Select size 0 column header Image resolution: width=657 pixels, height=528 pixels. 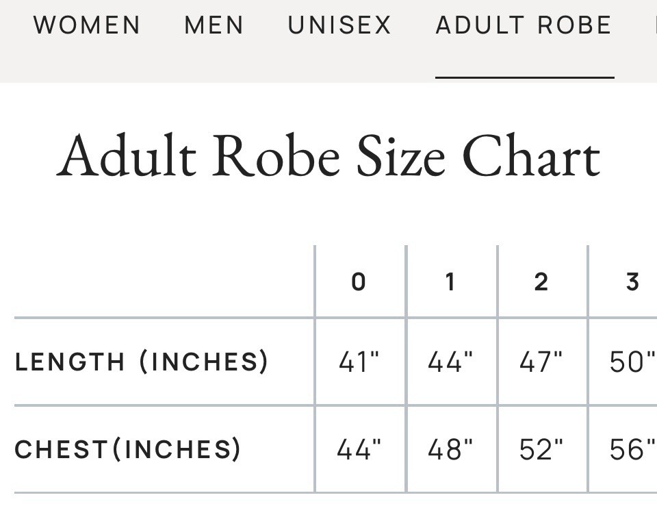coord(359,281)
